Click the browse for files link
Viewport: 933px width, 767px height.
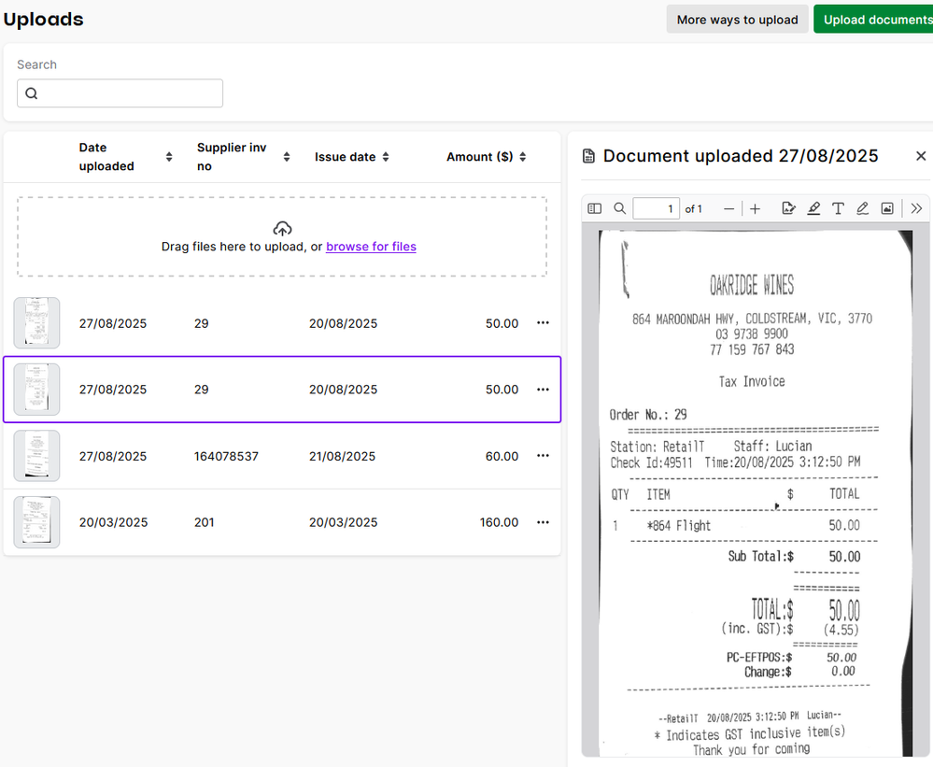coord(371,247)
